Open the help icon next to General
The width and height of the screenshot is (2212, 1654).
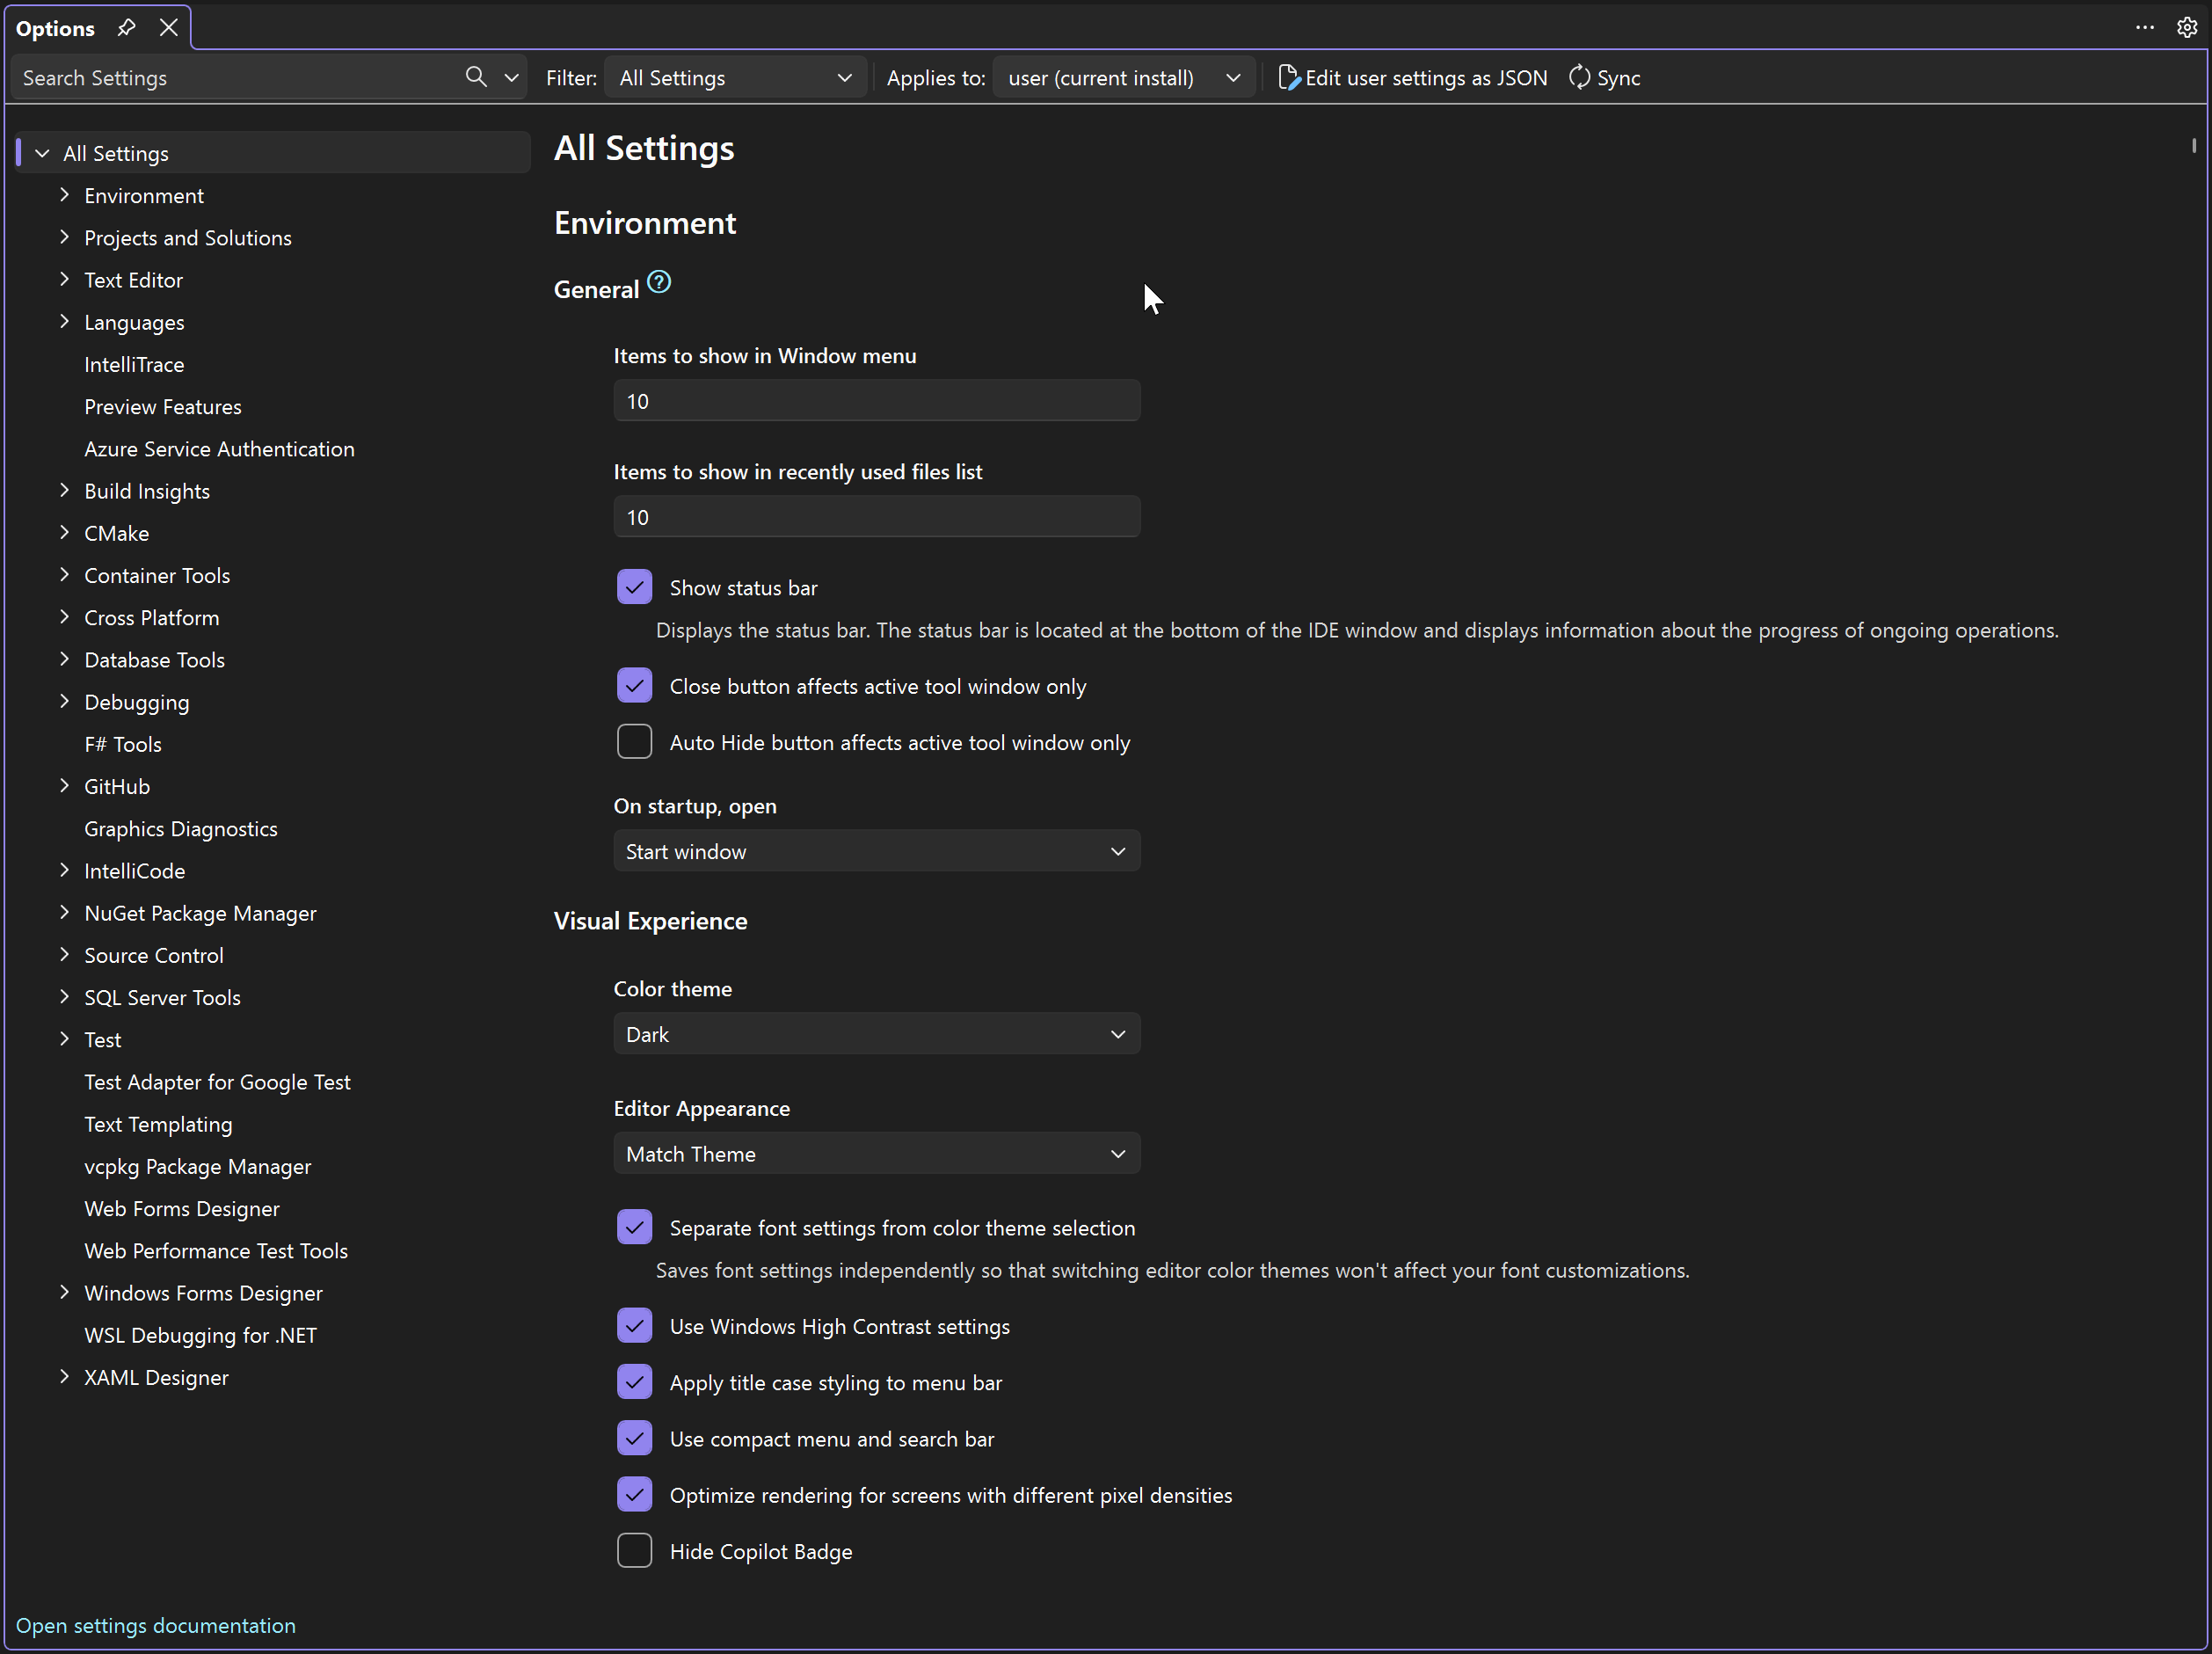pyautogui.click(x=659, y=281)
